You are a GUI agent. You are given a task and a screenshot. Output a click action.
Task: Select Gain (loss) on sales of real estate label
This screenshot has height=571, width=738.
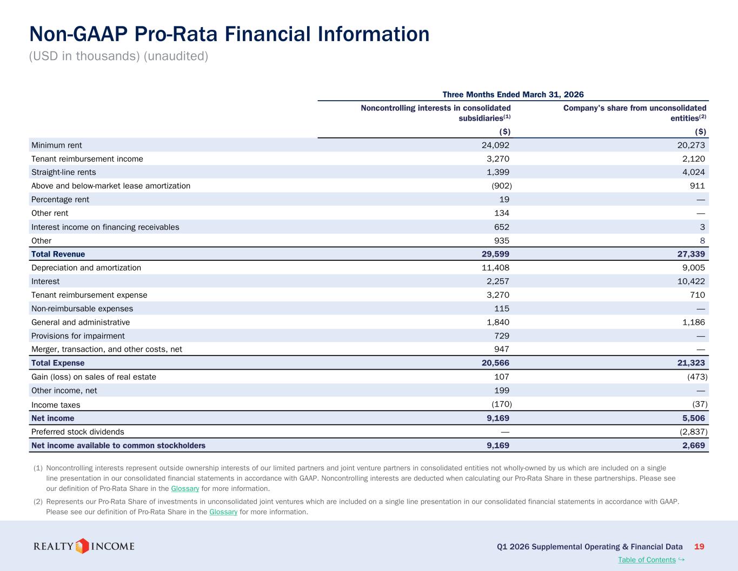click(x=94, y=377)
